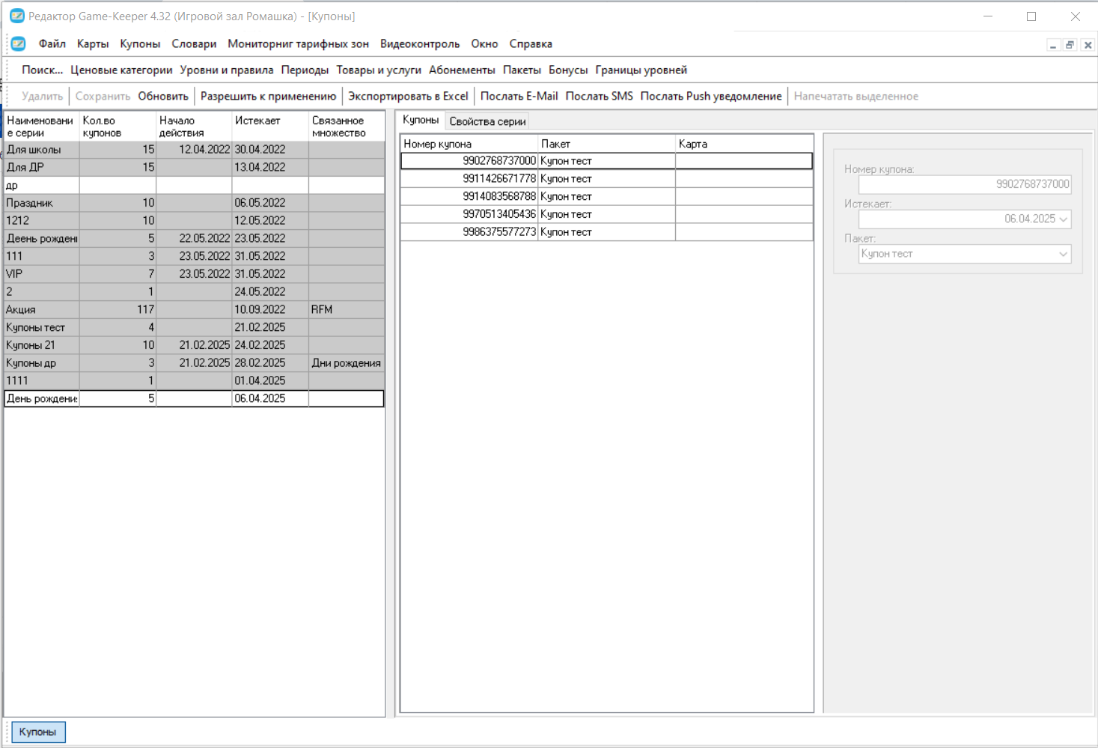Restore the inner Купоны child window

(1070, 45)
